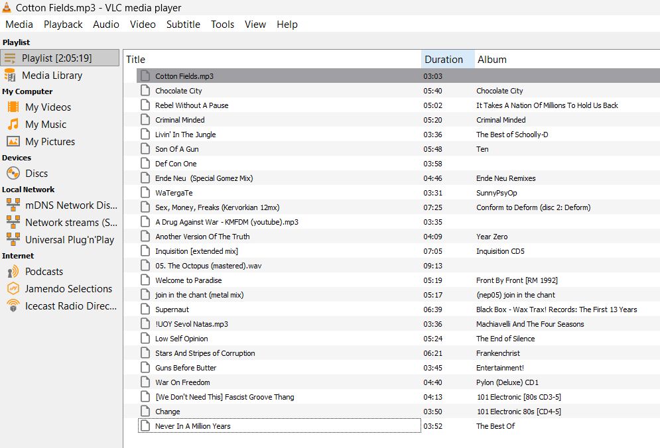
Task: Sort playlist by Album column header
Action: (x=567, y=59)
